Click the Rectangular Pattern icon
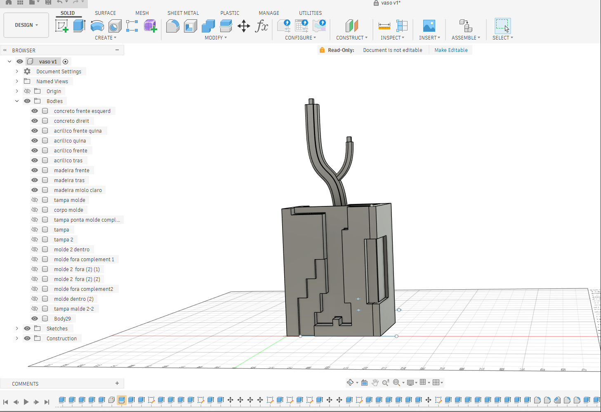Screen dimensions: 601x412 (x=132, y=26)
